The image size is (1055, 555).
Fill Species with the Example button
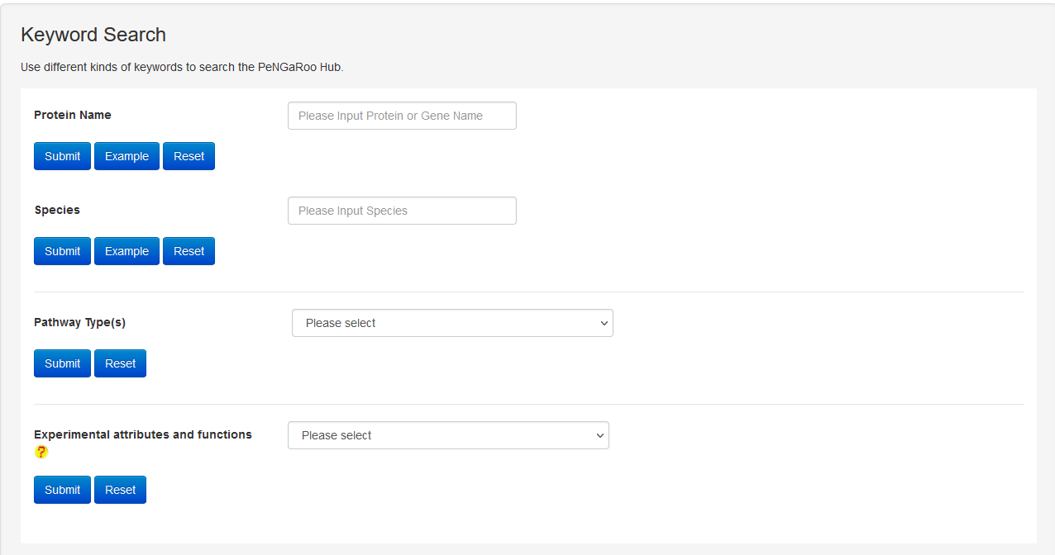(127, 251)
